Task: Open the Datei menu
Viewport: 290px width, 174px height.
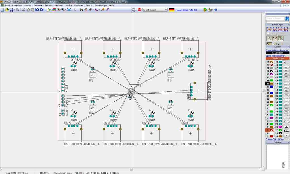Action: [7, 6]
